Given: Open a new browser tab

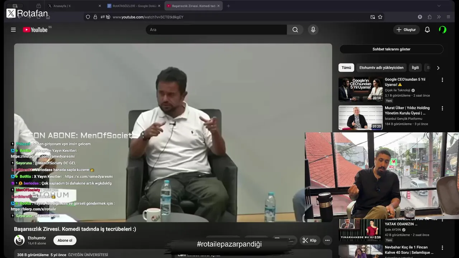Looking at the screenshot, I should pos(228,6).
